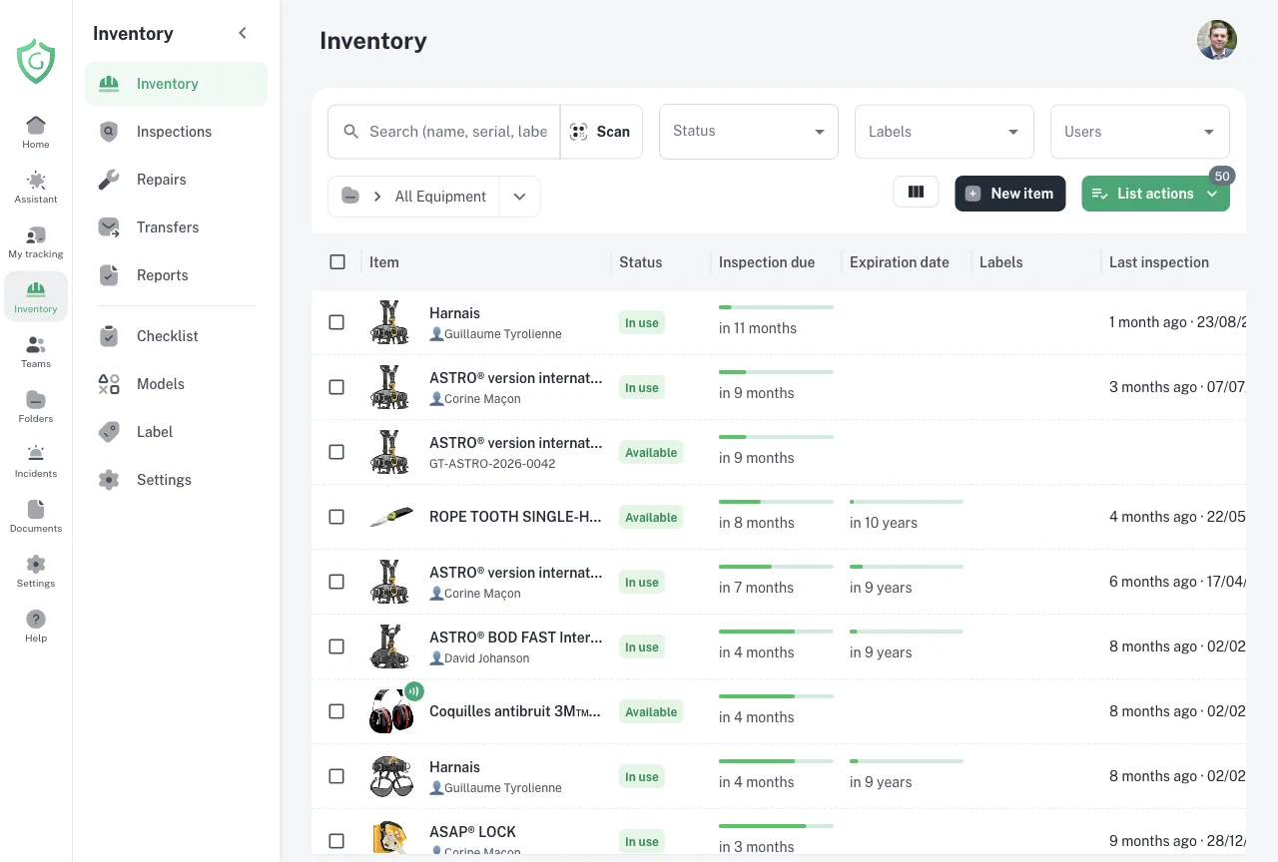The width and height of the screenshot is (1278, 862).
Task: Check the ROPE TOOTH SINGLE-H row checkbox
Action: point(336,517)
